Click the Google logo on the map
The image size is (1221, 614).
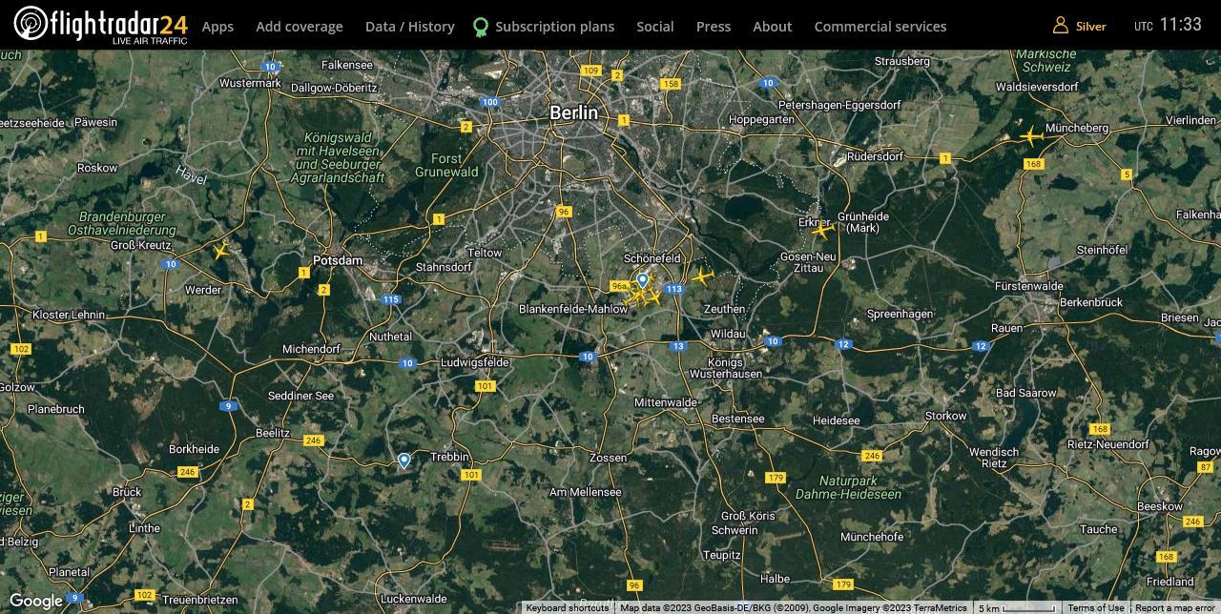pos(38,601)
